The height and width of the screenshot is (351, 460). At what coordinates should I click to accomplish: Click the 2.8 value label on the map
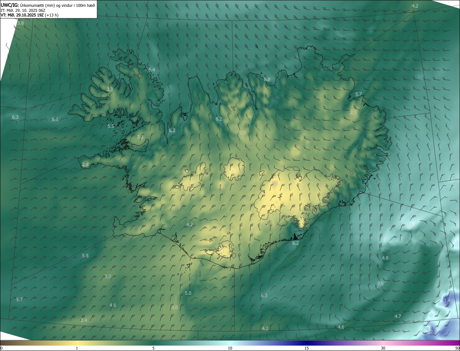pyautogui.click(x=85, y=164)
